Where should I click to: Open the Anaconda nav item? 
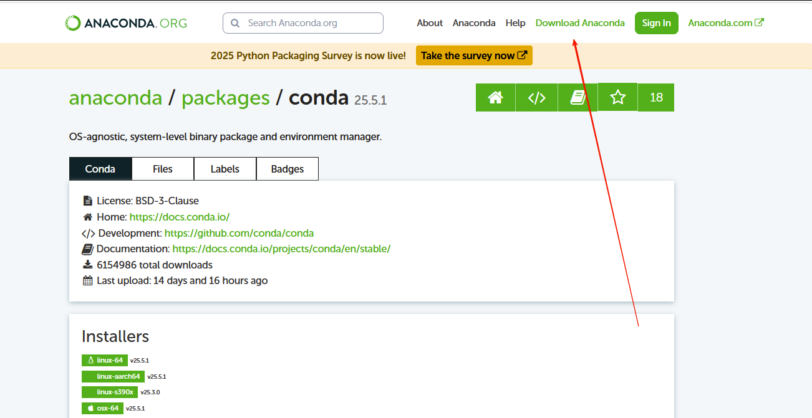pyautogui.click(x=474, y=23)
